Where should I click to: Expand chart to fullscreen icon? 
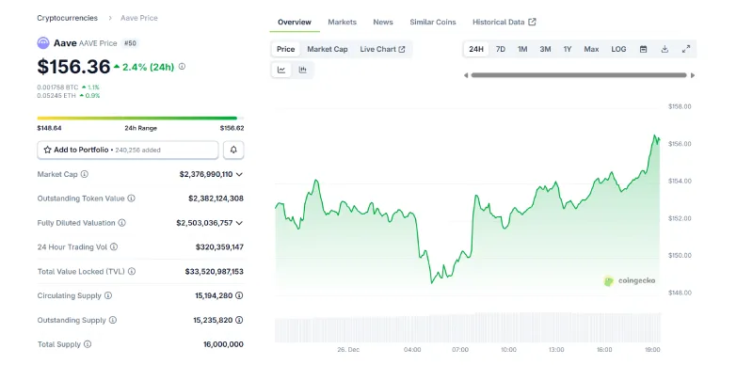pyautogui.click(x=686, y=49)
